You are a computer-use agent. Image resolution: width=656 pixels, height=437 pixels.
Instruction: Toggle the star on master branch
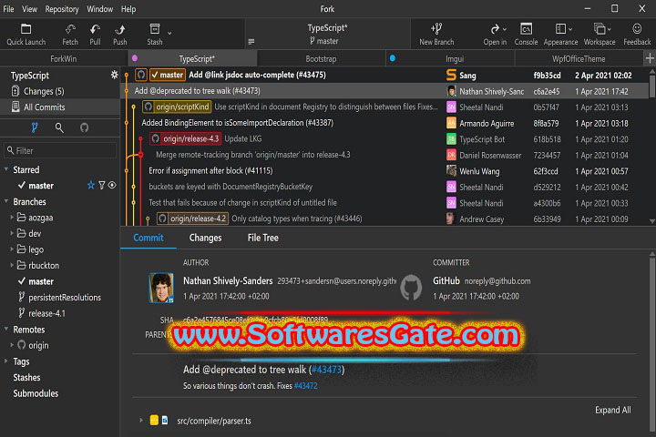coord(91,185)
